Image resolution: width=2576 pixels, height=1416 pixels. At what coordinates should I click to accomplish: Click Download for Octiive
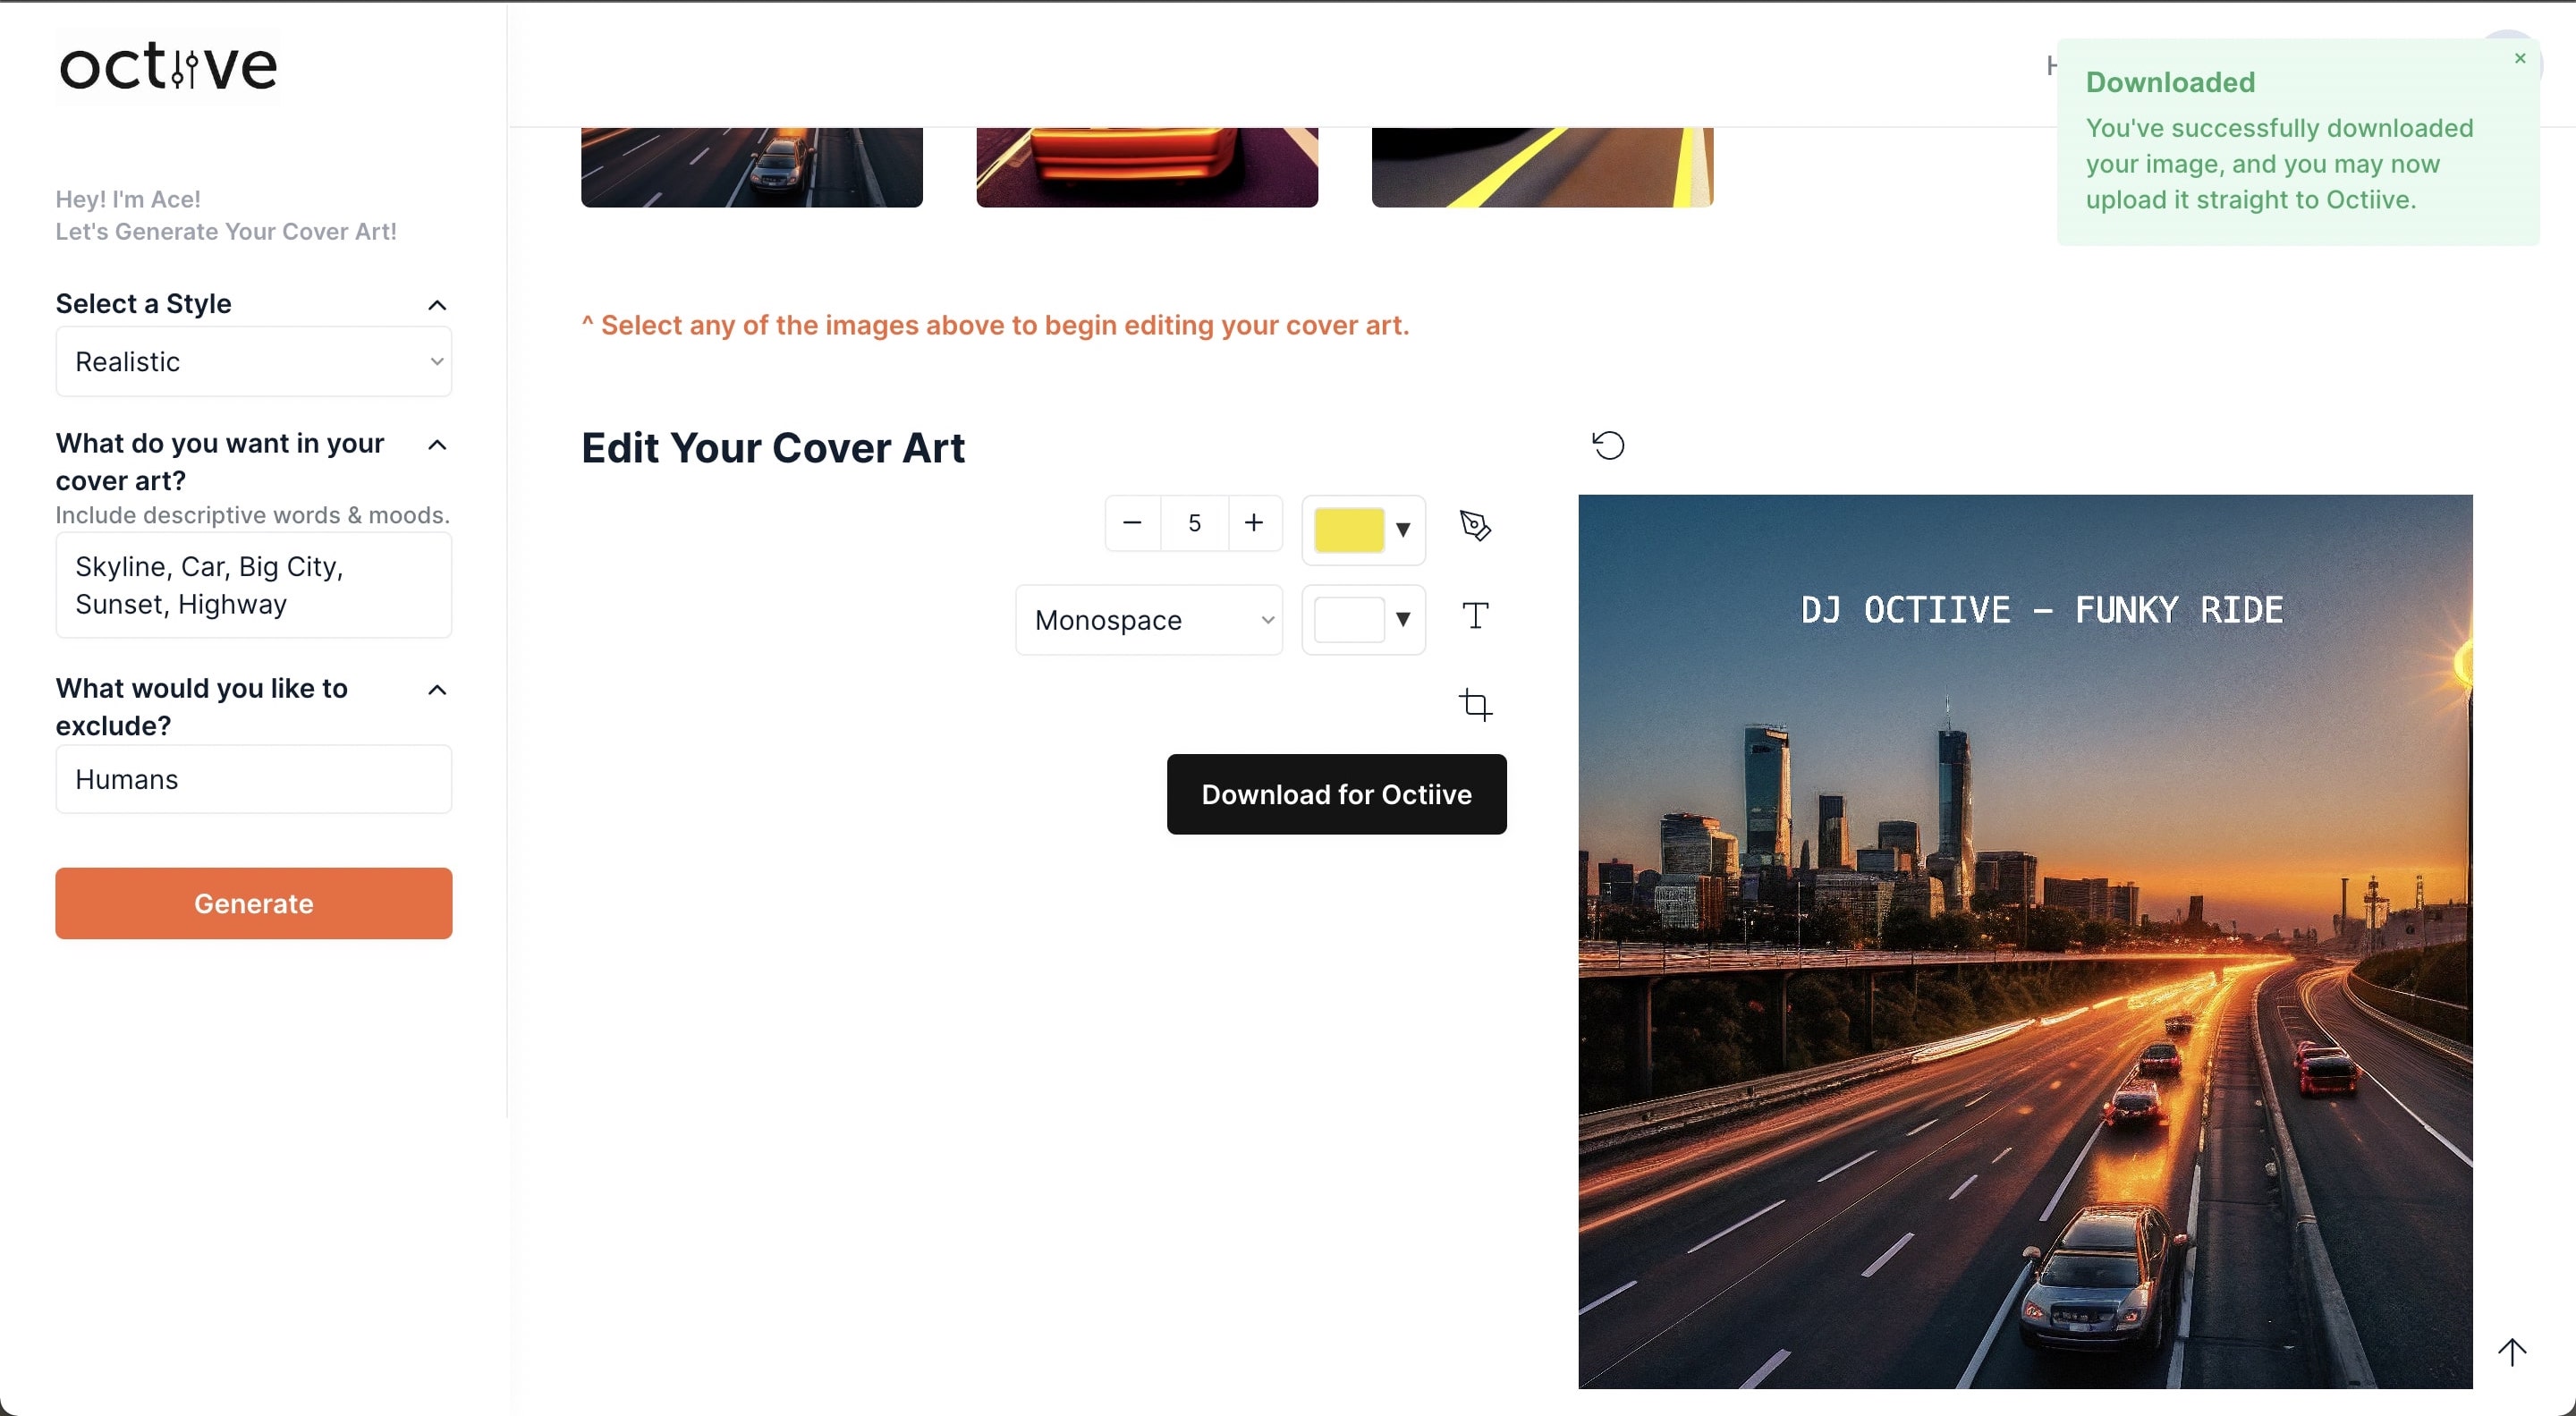(1337, 794)
